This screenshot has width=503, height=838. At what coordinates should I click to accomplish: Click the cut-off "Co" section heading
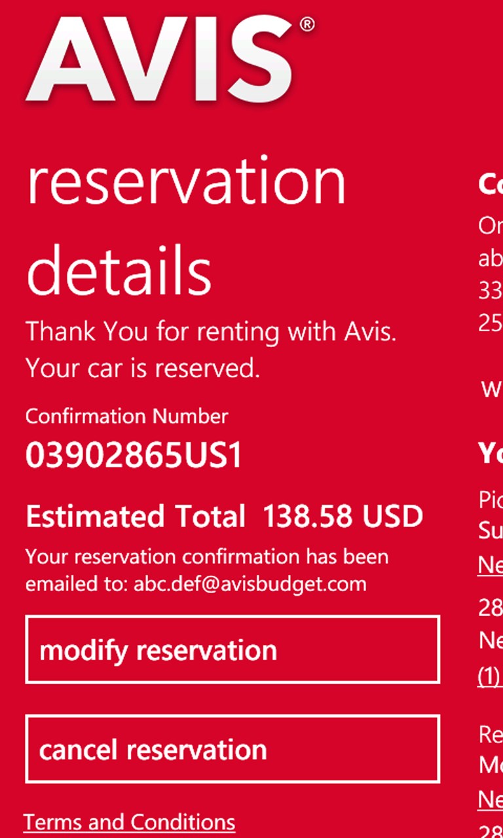[491, 185]
